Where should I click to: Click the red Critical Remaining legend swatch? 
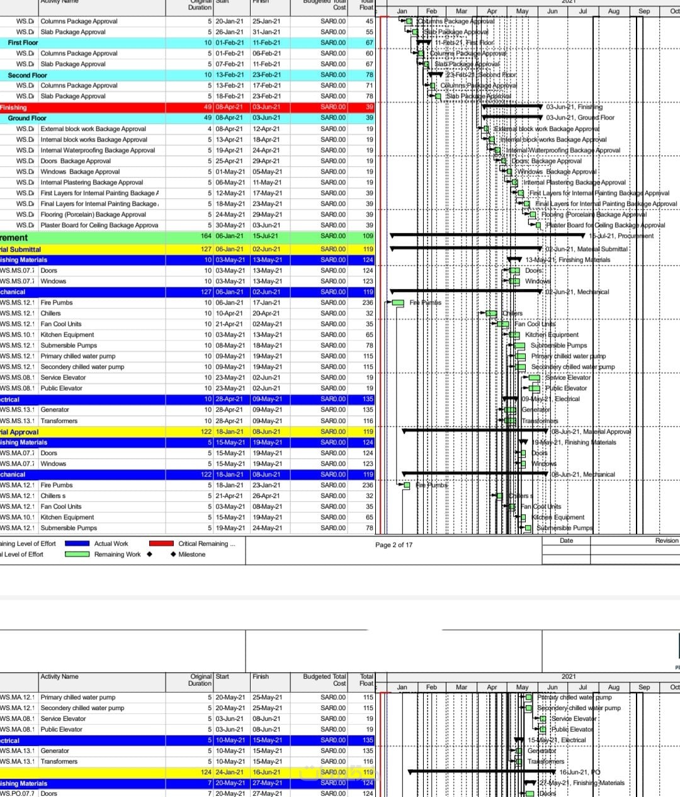tap(161, 543)
